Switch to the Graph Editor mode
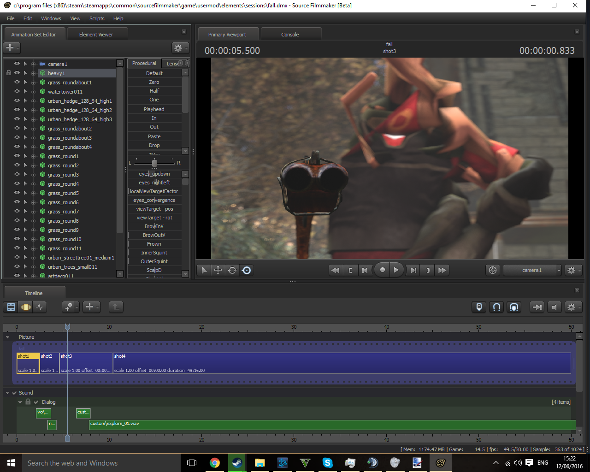The width and height of the screenshot is (590, 472). click(x=40, y=307)
